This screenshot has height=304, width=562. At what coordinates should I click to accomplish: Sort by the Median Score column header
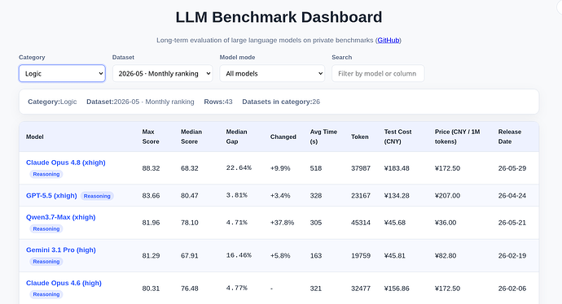click(x=191, y=137)
